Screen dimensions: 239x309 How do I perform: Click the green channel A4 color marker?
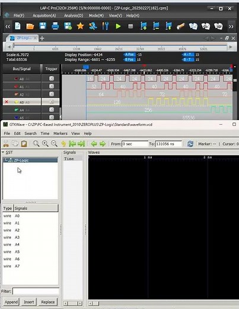coord(17,110)
